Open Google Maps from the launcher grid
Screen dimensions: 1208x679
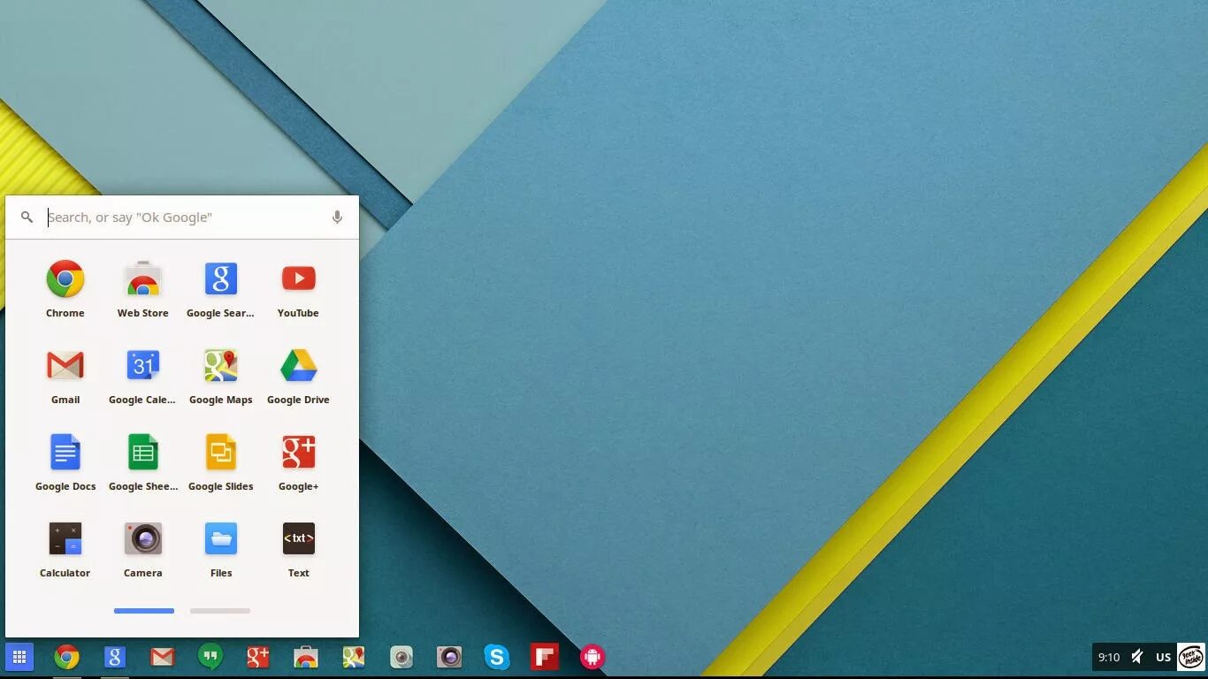click(221, 365)
